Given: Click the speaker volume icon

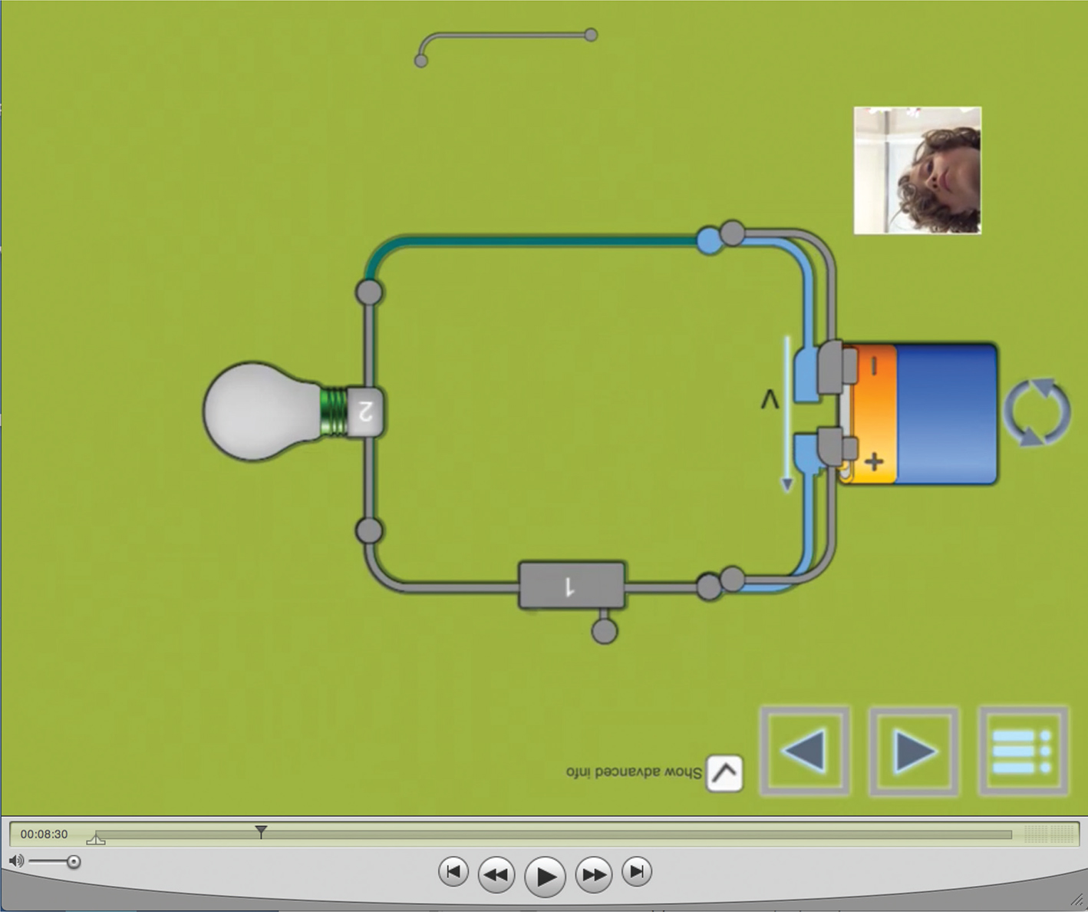Looking at the screenshot, I should 16,861.
